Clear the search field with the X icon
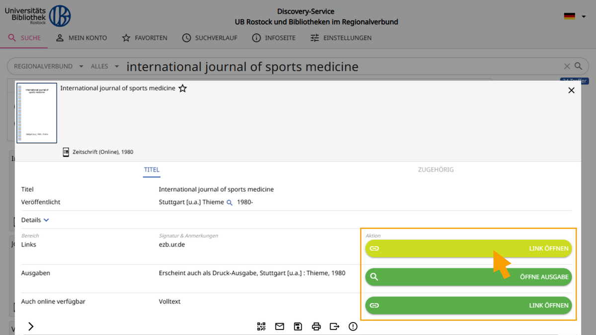 [567, 66]
